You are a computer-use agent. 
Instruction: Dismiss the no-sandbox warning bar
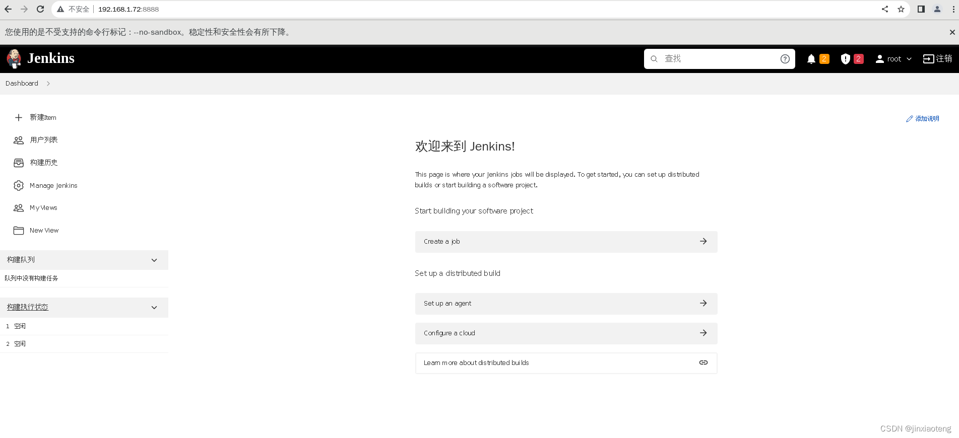pos(952,32)
